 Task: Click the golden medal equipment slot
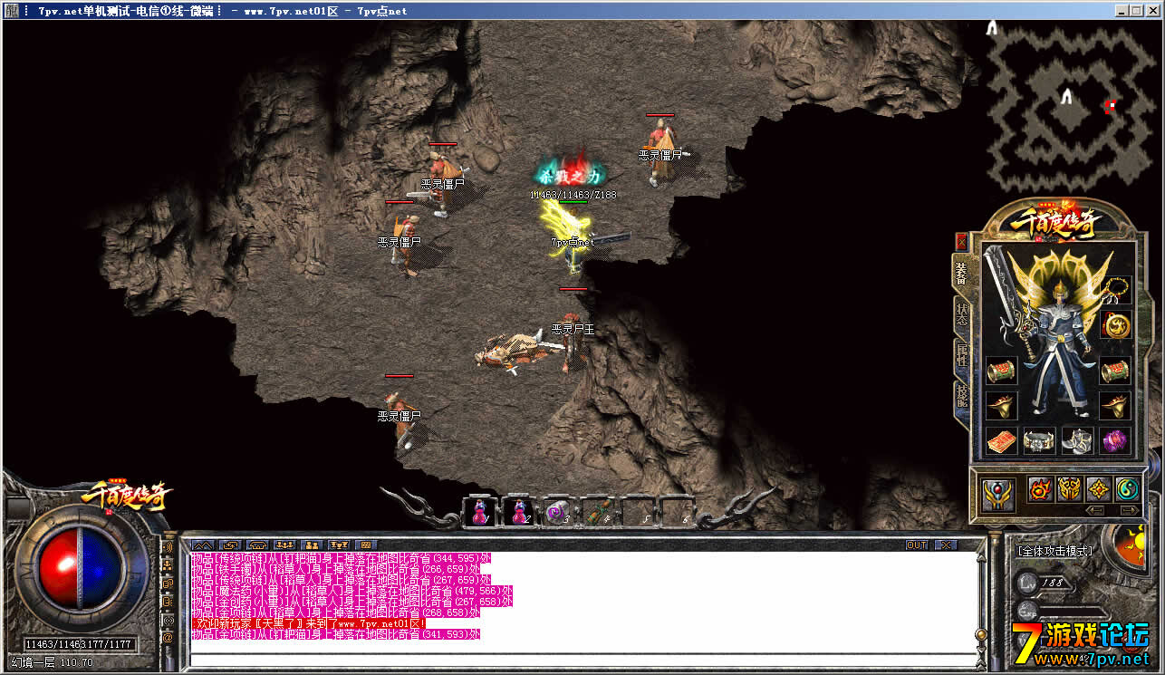[x=1116, y=325]
